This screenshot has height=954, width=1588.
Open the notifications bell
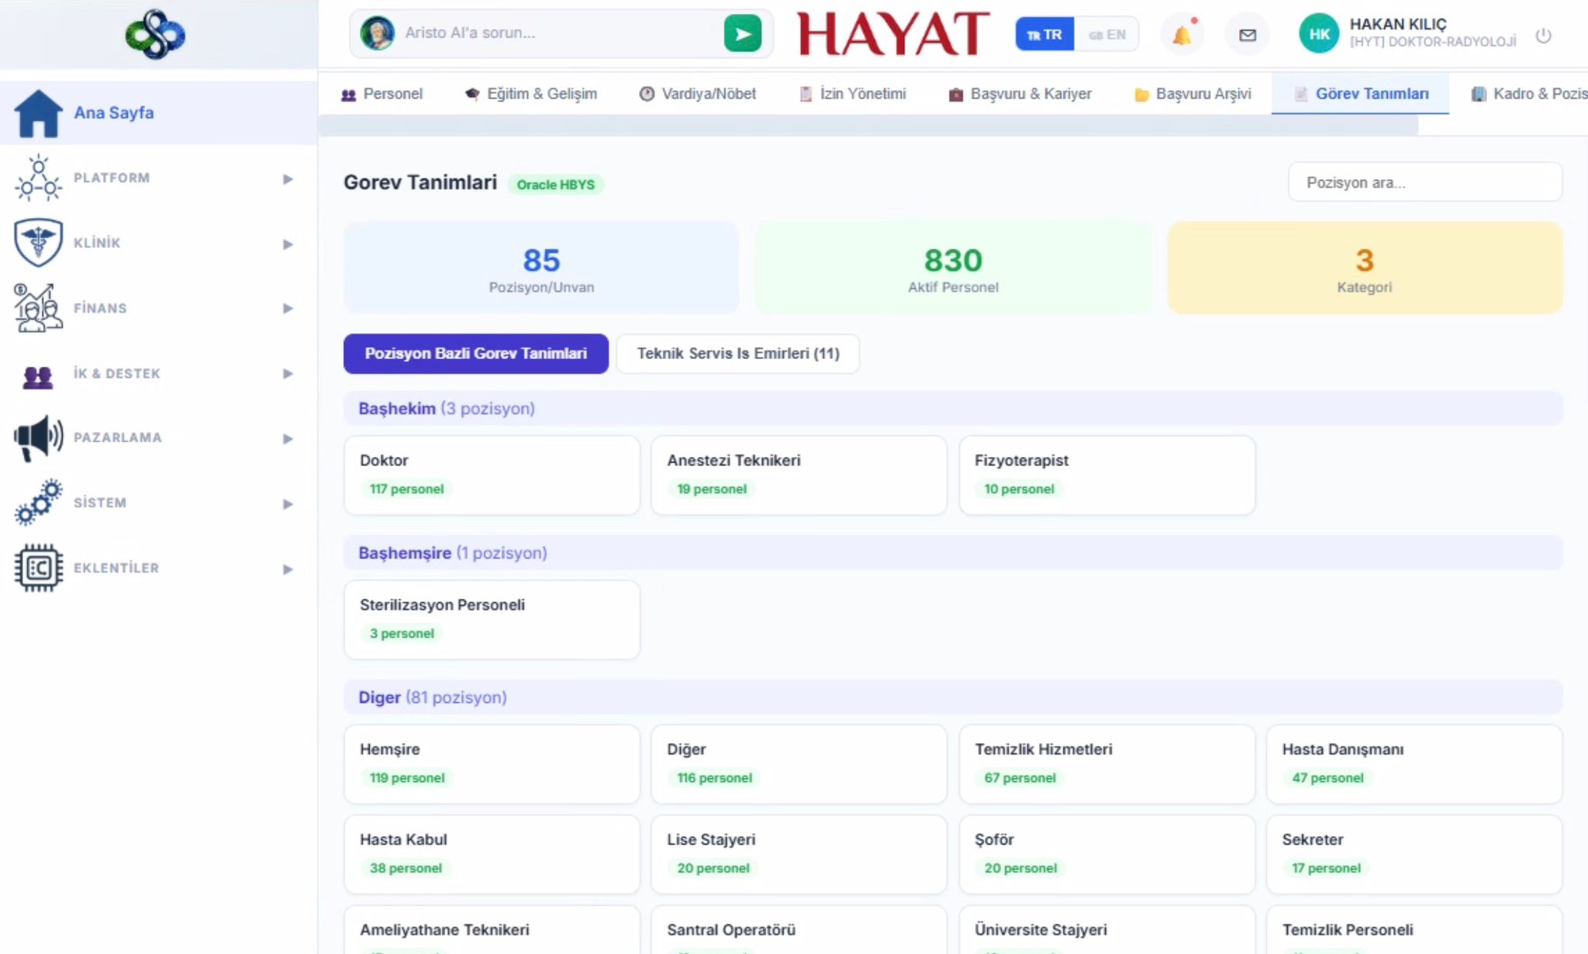click(x=1181, y=35)
